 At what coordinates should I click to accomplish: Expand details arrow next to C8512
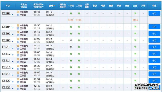click(13, 55)
